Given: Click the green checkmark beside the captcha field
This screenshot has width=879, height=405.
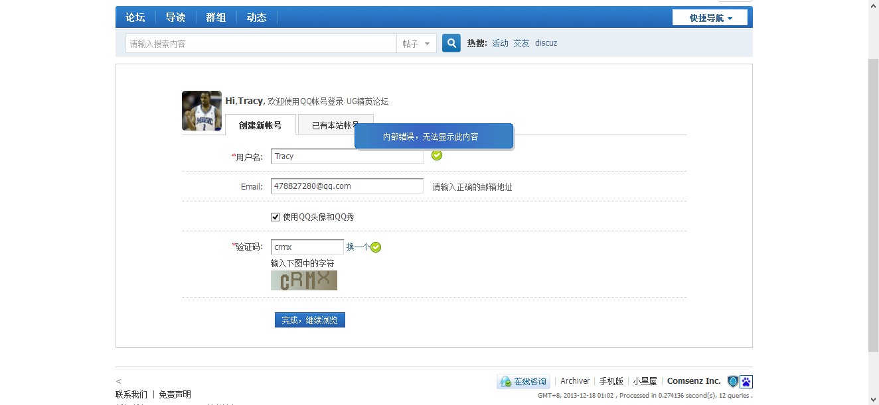Looking at the screenshot, I should click(376, 247).
